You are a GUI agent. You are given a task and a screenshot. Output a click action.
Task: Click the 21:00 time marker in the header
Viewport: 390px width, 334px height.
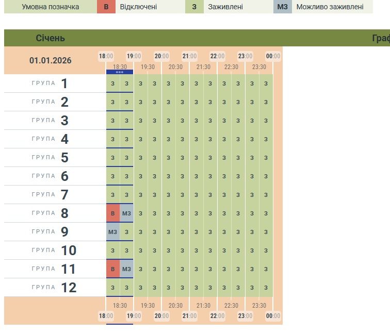pyautogui.click(x=189, y=56)
